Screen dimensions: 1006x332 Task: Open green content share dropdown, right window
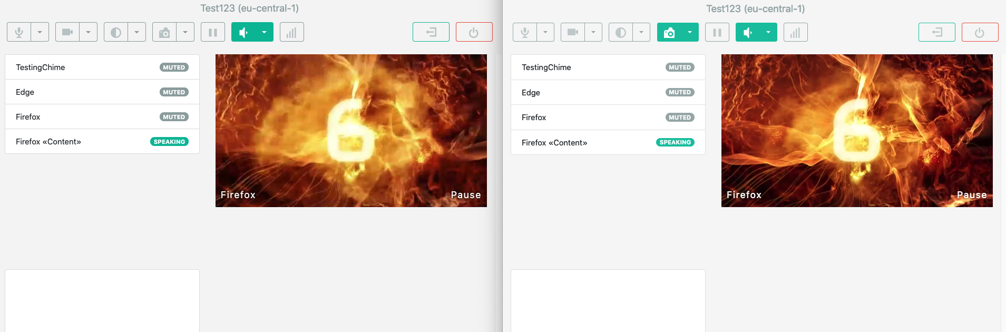[x=690, y=33]
